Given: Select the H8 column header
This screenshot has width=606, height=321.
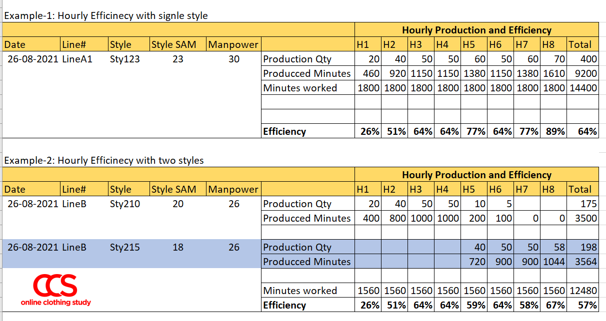Looking at the screenshot, I should pos(546,44).
